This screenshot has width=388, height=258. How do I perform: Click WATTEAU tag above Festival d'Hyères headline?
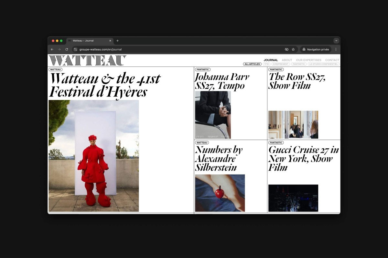point(56,70)
